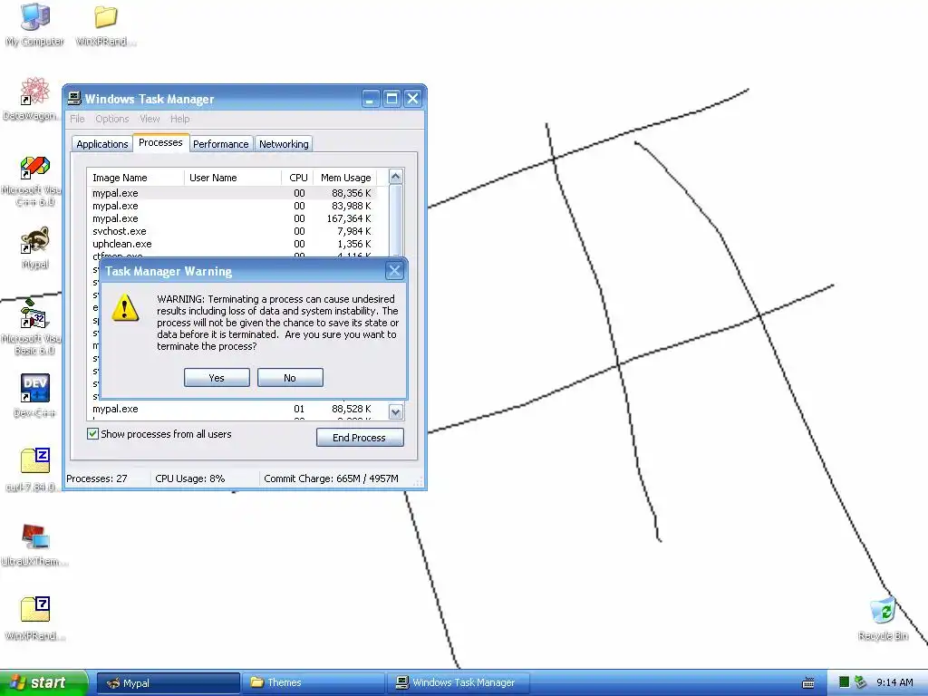Click the End Process button
Viewport: 928px width, 696px height.
(x=360, y=438)
